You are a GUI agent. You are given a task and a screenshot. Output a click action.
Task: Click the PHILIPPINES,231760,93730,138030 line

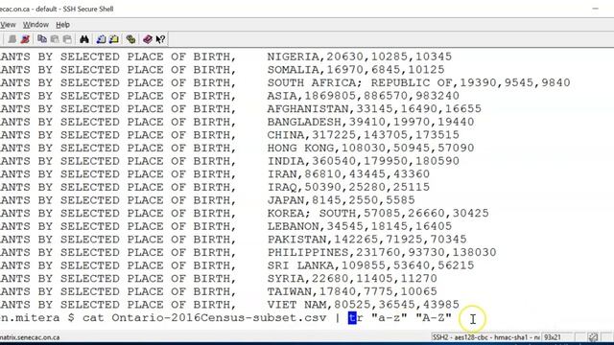click(382, 252)
